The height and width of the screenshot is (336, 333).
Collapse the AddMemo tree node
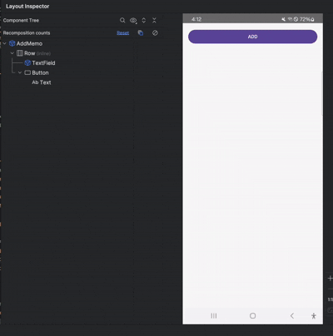click(x=4, y=43)
